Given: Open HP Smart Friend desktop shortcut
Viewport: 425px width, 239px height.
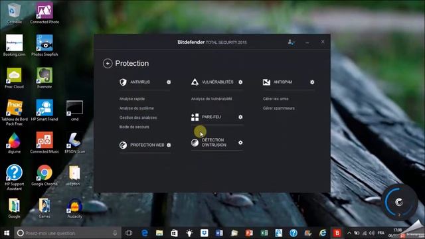Looking at the screenshot, I should tap(44, 111).
